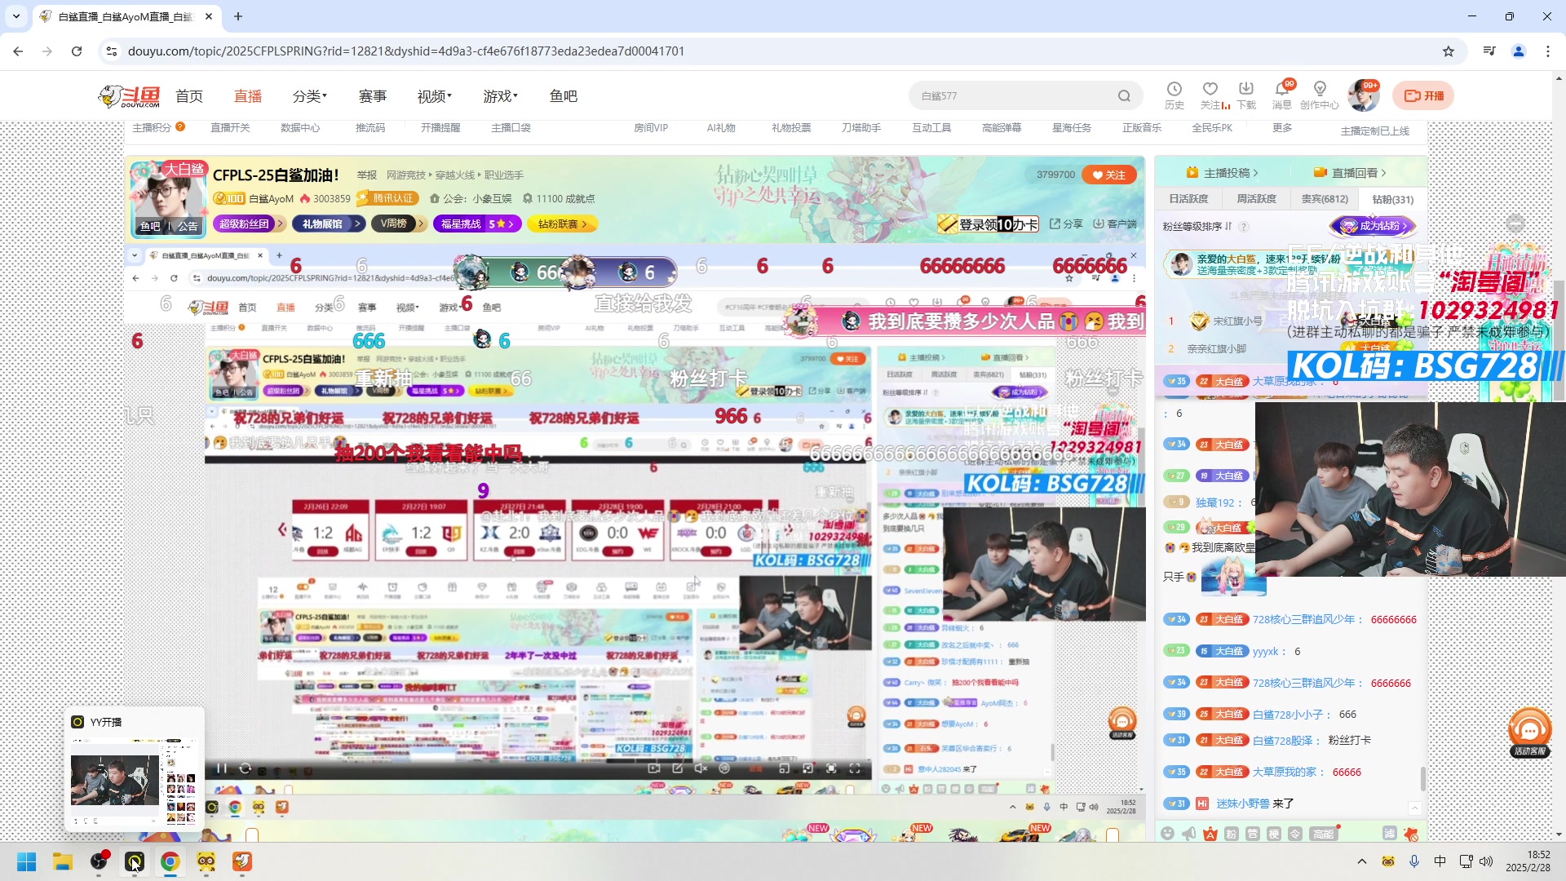The height and width of the screenshot is (881, 1566).
Task: Open 鱼吧 navigation item
Action: point(564,96)
